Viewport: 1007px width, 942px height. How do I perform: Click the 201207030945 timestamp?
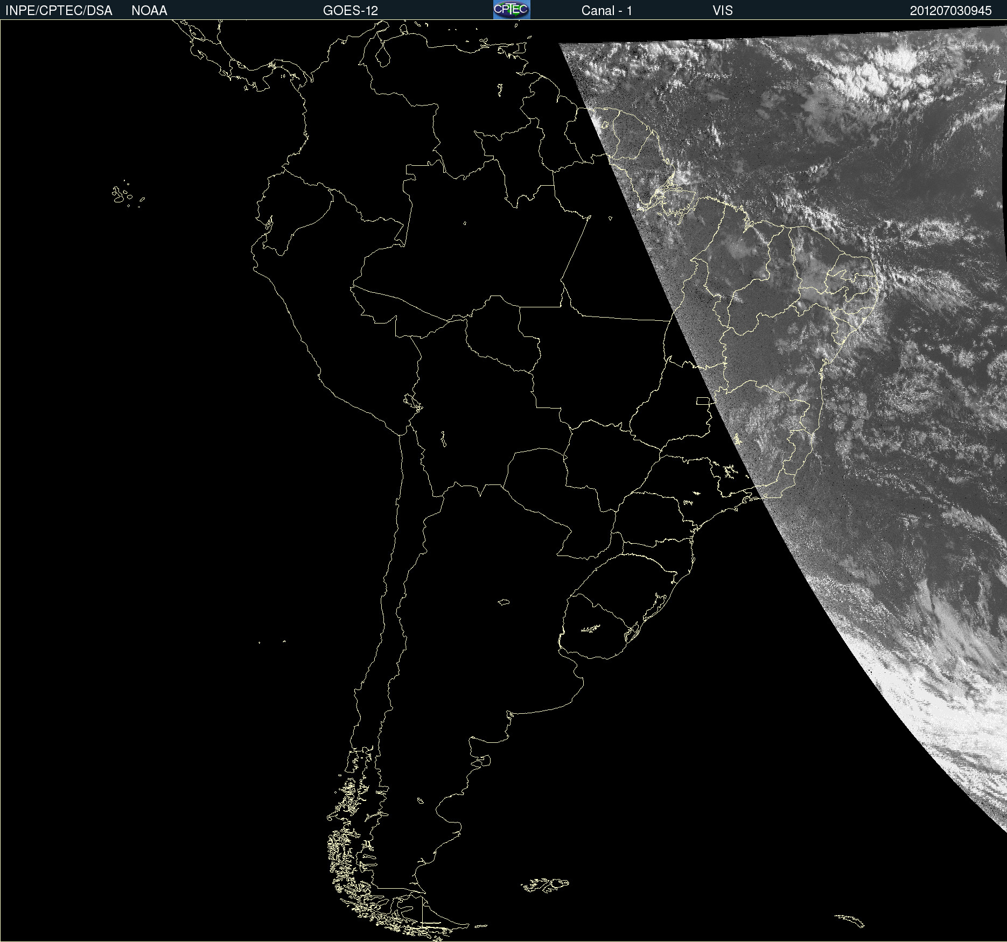(951, 11)
